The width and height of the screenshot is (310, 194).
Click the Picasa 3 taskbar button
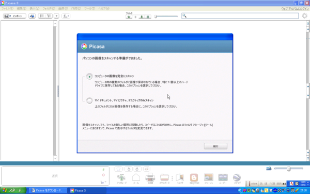click(x=87, y=190)
